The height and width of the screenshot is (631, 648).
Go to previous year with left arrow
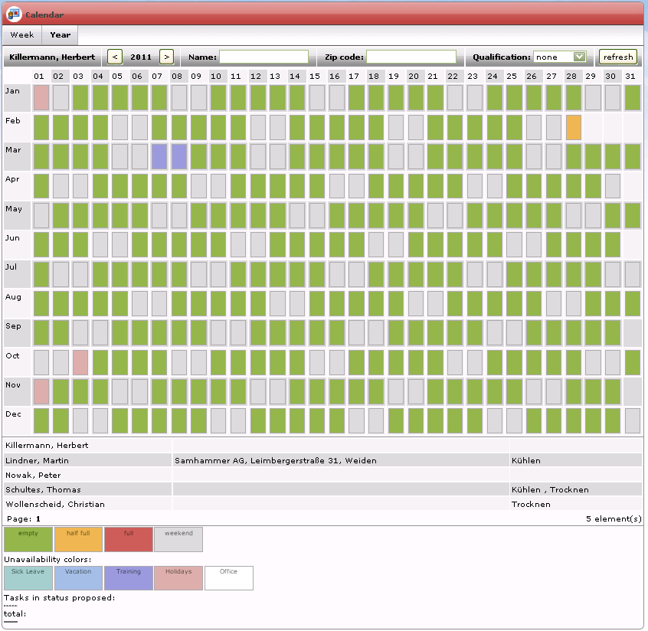pyautogui.click(x=115, y=57)
